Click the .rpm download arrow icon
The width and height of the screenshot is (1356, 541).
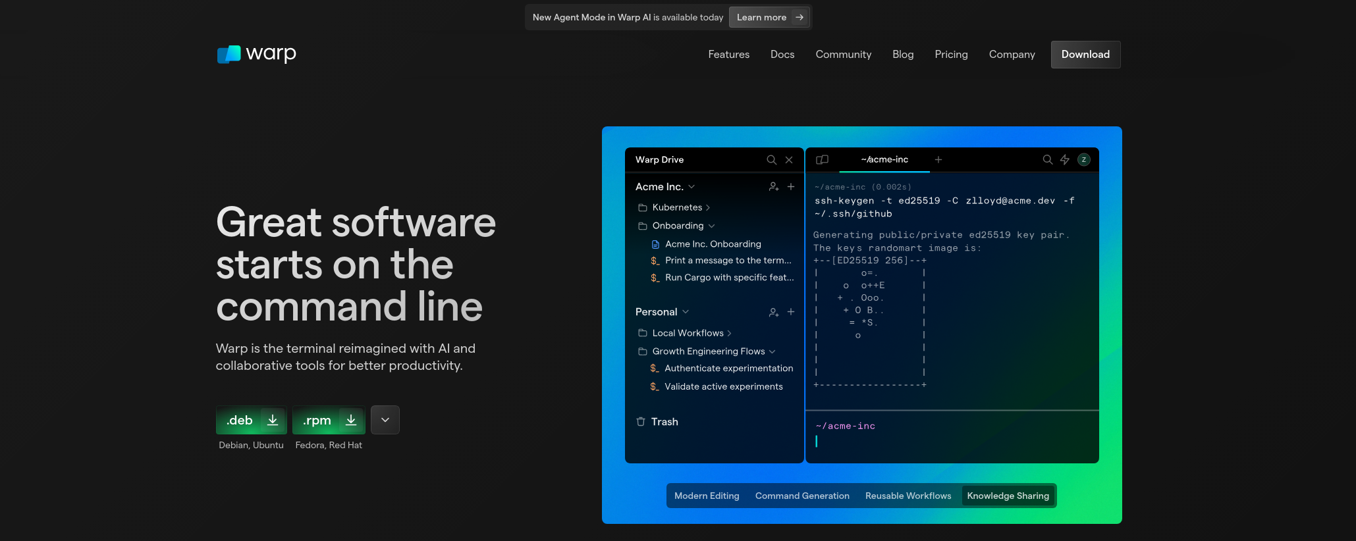(x=351, y=420)
